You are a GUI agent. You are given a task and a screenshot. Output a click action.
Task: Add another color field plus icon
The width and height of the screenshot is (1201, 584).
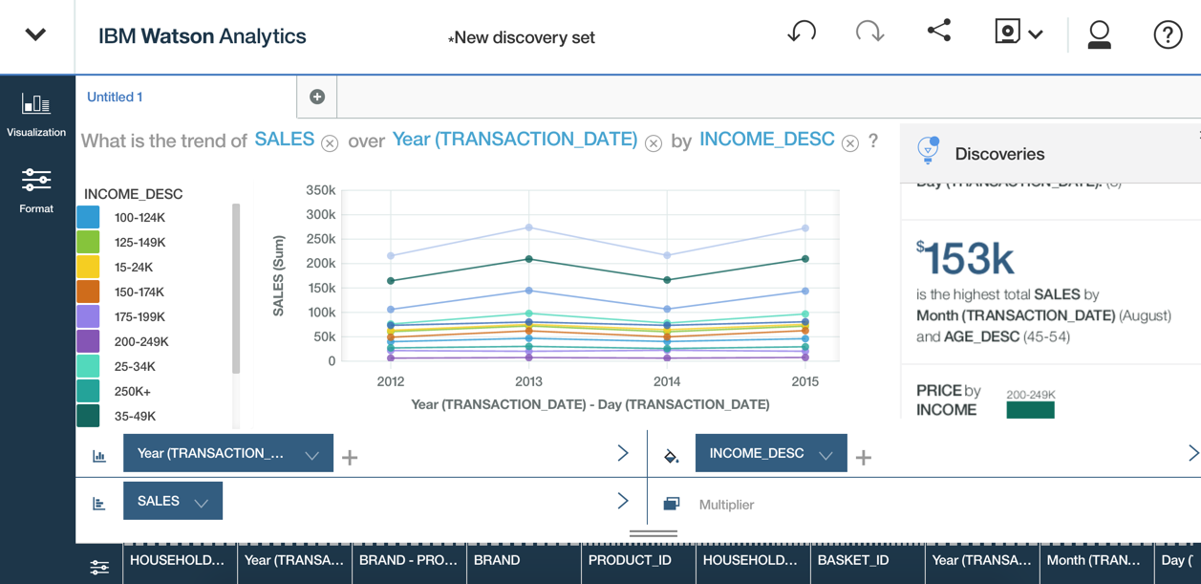864,458
